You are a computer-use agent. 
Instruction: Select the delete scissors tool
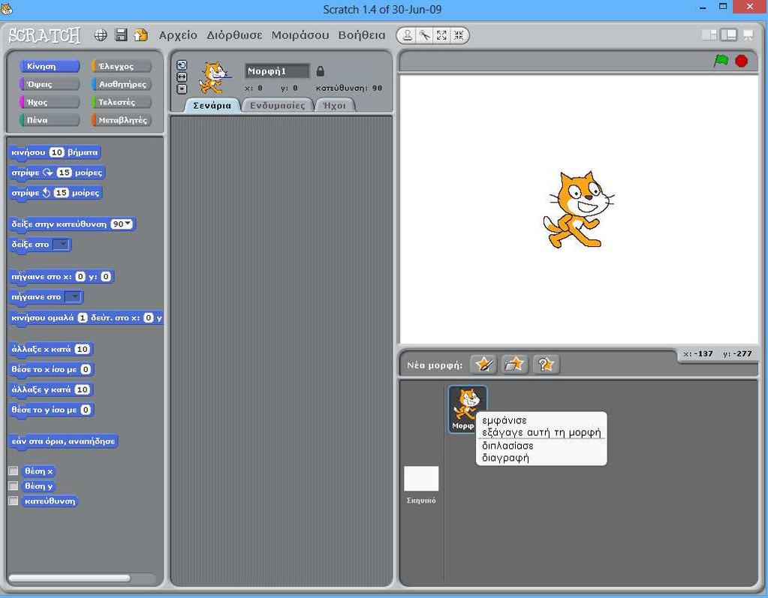coord(425,35)
